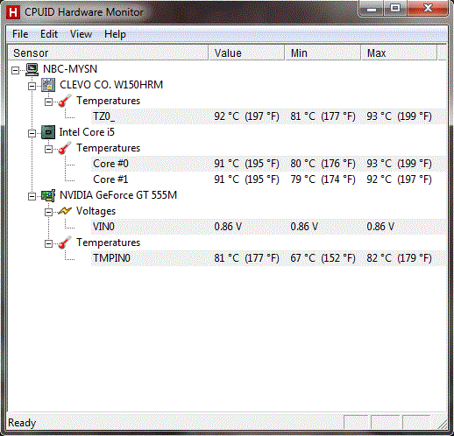Minimize the Hardware Monitor window

(372, 9)
